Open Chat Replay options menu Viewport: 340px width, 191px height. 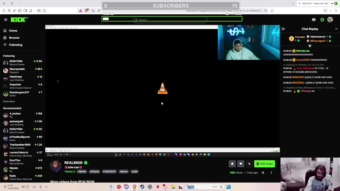coord(336,29)
